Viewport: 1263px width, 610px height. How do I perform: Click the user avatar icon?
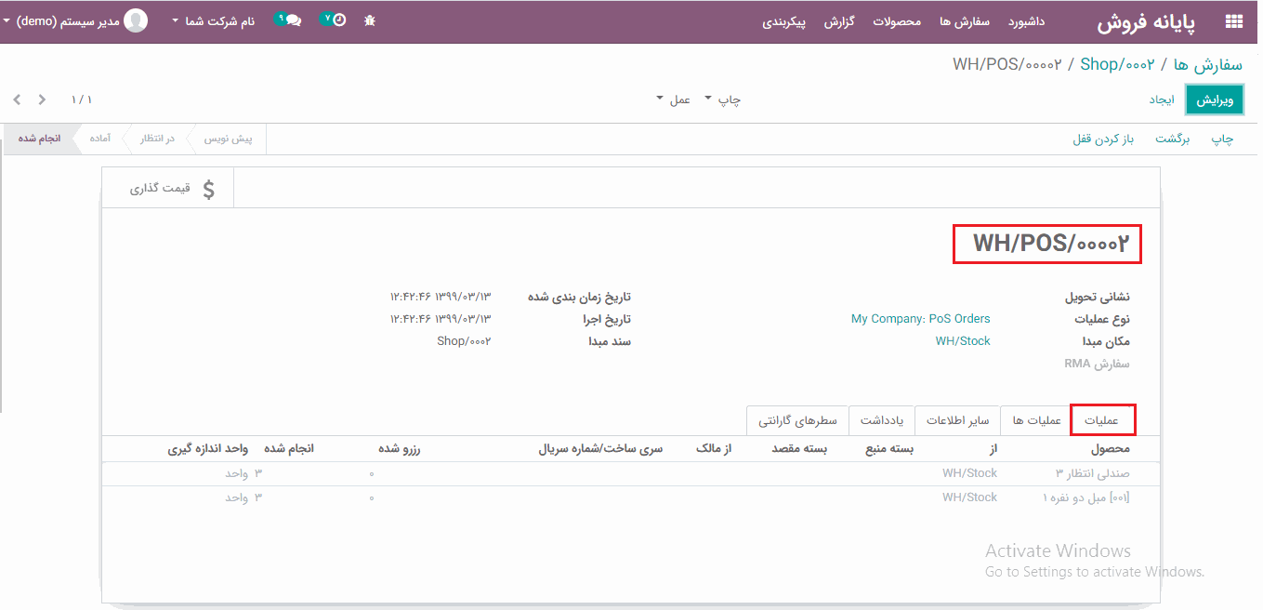(136, 20)
